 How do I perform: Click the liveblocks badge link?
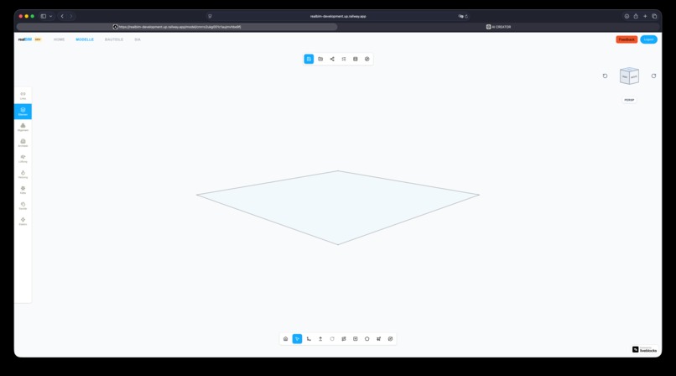pos(644,350)
